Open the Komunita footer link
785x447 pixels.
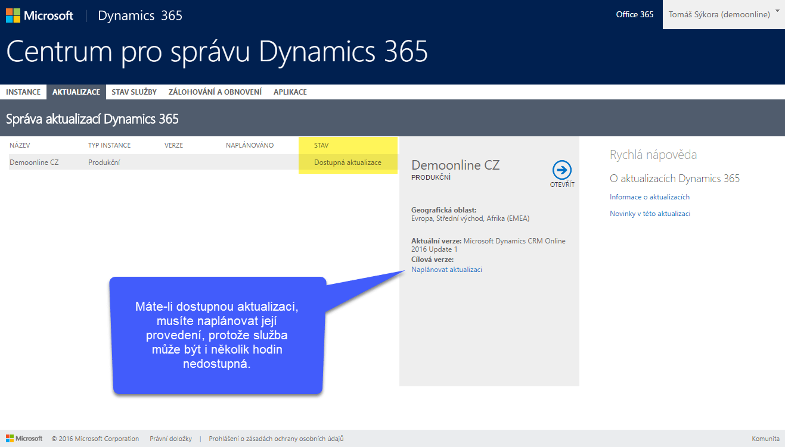(765, 439)
